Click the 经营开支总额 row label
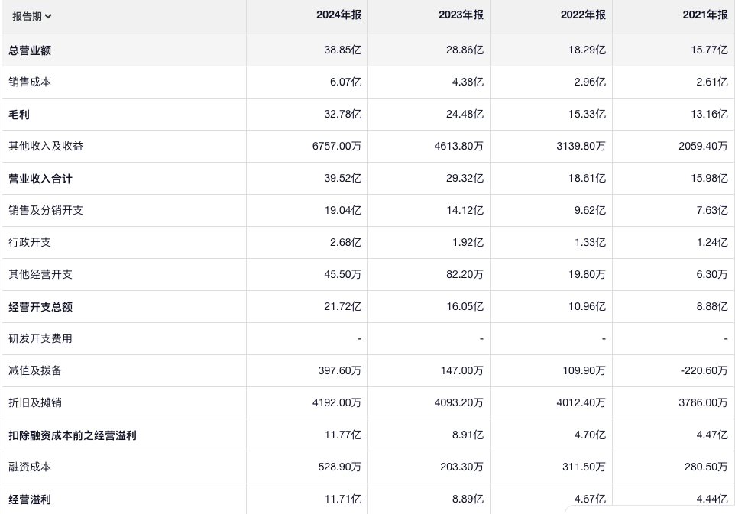 coord(40,307)
